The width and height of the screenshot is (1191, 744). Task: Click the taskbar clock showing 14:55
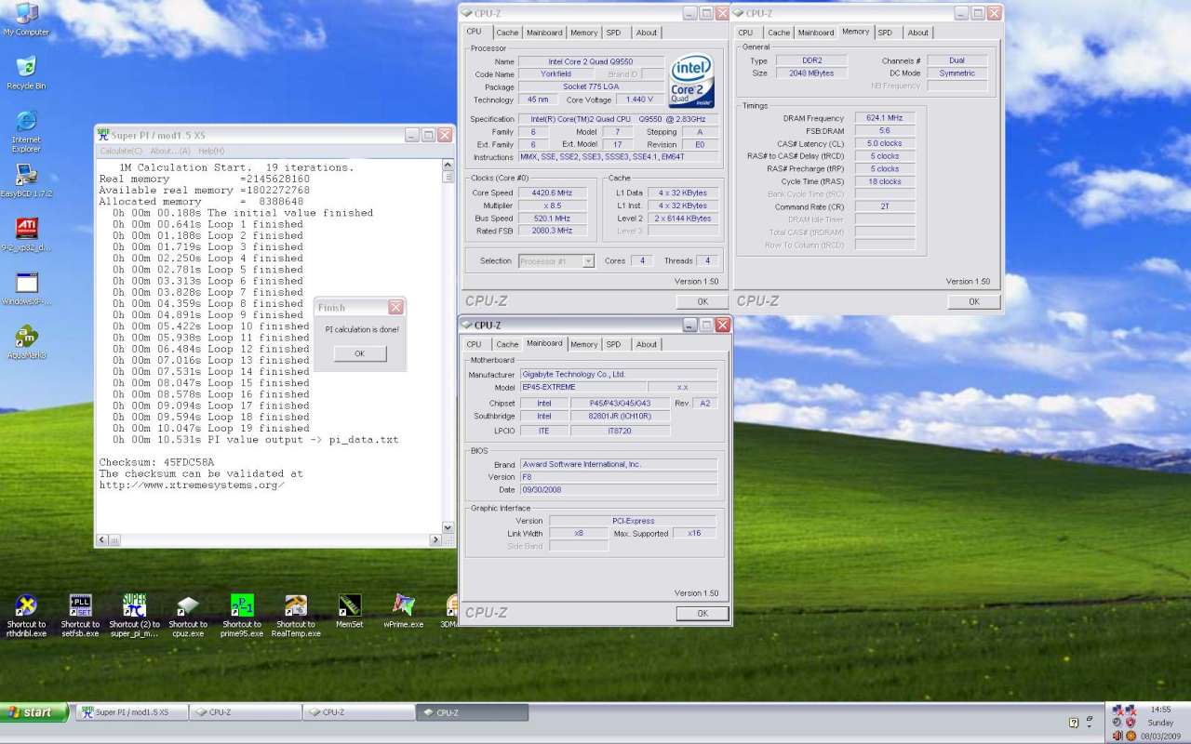pyautogui.click(x=1160, y=710)
